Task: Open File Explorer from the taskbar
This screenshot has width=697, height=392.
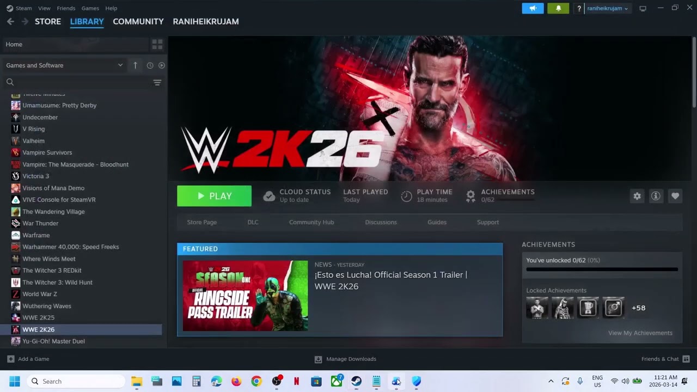Action: 137,381
